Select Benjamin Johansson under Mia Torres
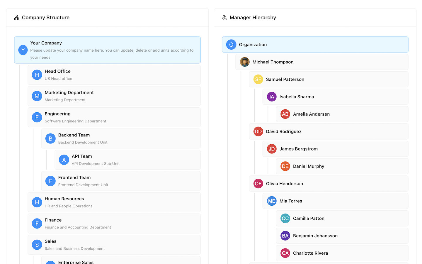The width and height of the screenshot is (422, 264). pyautogui.click(x=342, y=236)
